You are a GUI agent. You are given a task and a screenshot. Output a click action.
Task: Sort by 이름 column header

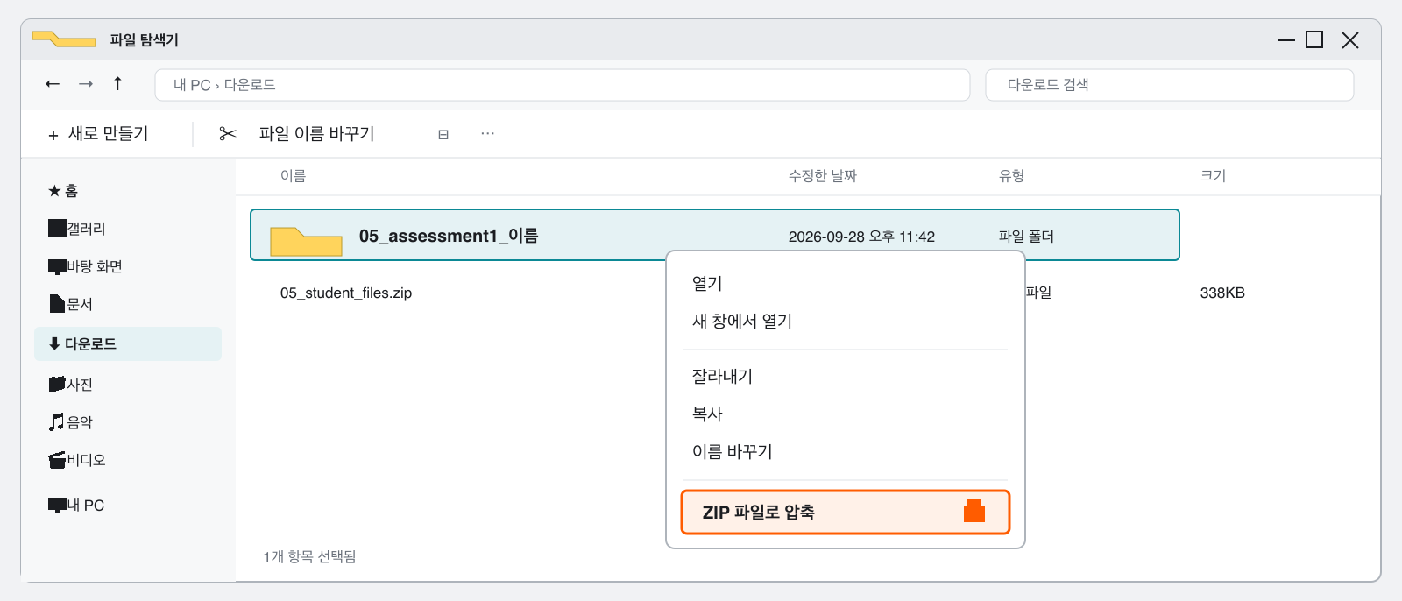pyautogui.click(x=293, y=175)
